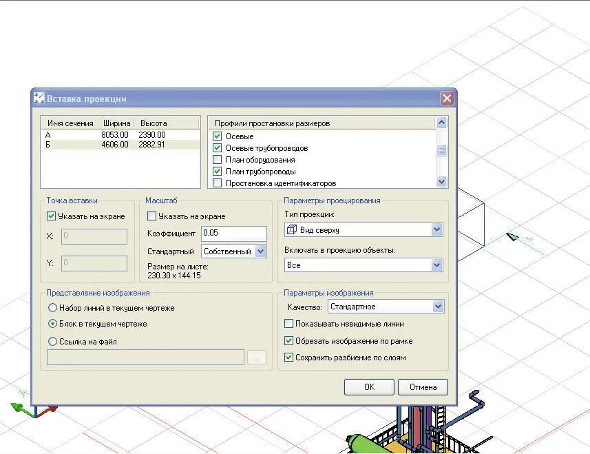Enable Показывать невидимые линии

(288, 323)
